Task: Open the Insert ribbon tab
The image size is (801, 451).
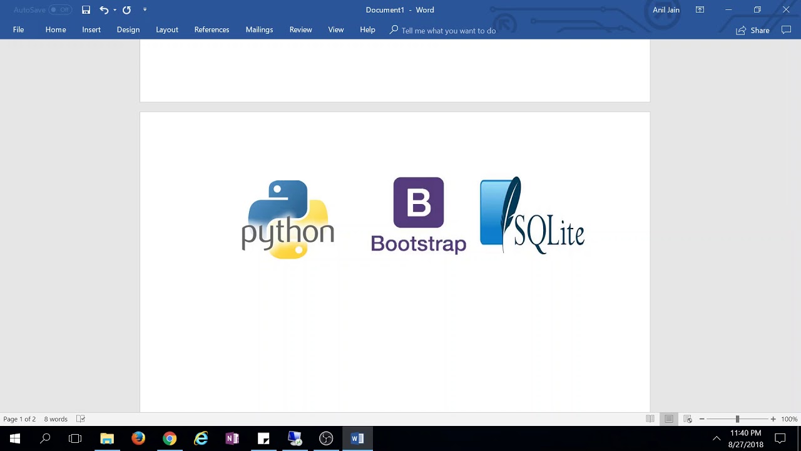Action: click(91, 30)
